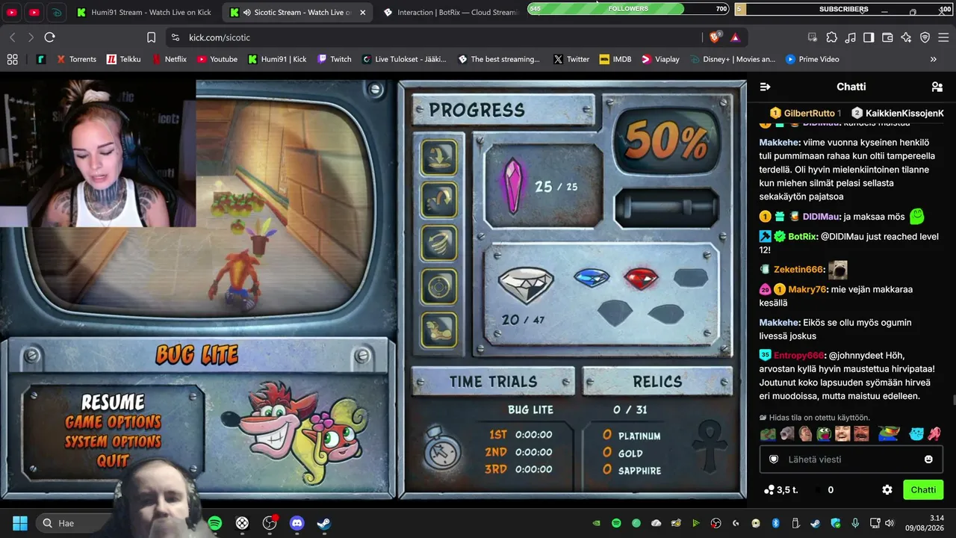956x538 pixels.
Task: Open the Torrents bookmark
Action: [x=76, y=59]
